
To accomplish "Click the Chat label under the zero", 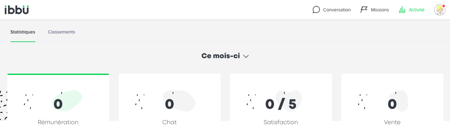I will click(170, 122).
